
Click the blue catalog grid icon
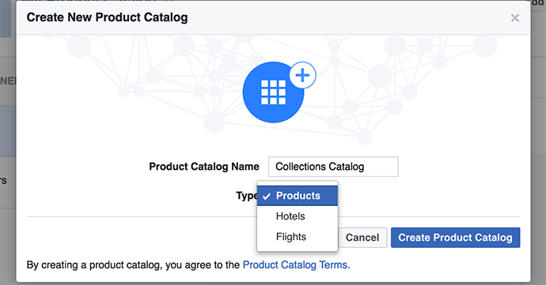pos(273,92)
